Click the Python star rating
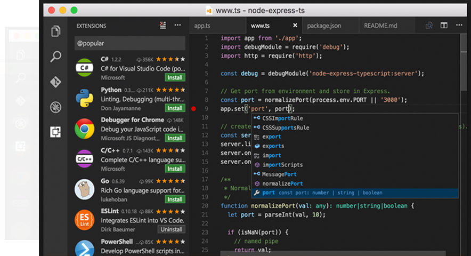This screenshot has height=256, width=471. 170,90
